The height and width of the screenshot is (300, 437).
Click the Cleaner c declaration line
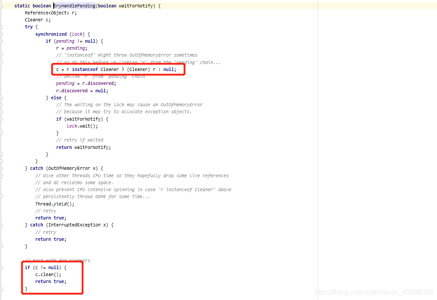[x=37, y=20]
